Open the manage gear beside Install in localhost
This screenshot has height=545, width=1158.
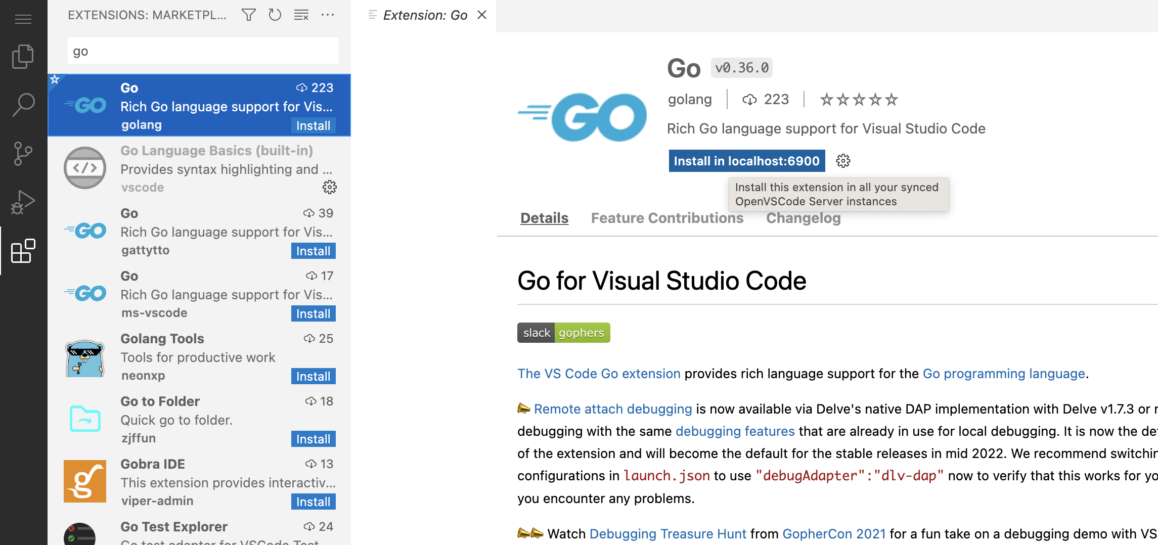coord(843,161)
